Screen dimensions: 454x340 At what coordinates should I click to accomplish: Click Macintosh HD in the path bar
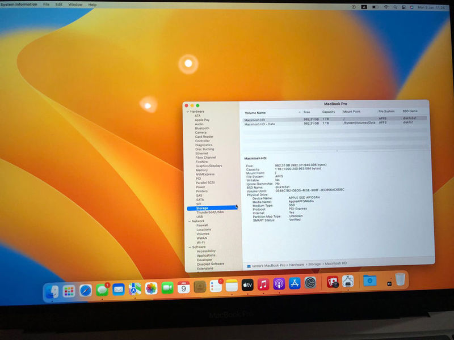[335, 263]
